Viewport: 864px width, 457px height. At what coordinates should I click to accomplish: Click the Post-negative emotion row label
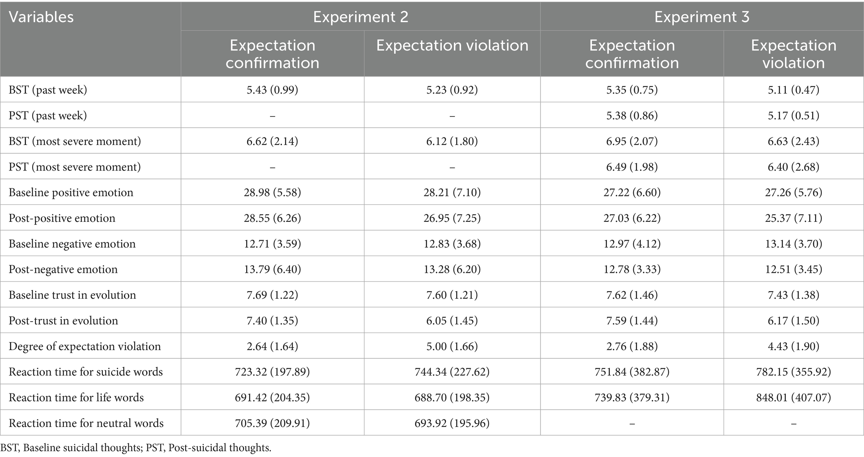click(63, 269)
